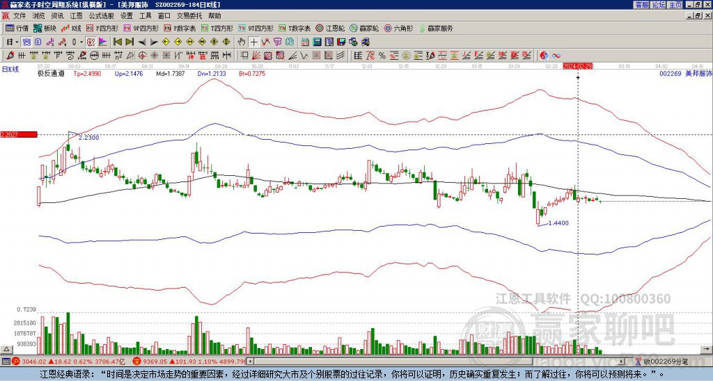The width and height of the screenshot is (713, 381).
Task: Open the 工具 menu
Action: 145,16
